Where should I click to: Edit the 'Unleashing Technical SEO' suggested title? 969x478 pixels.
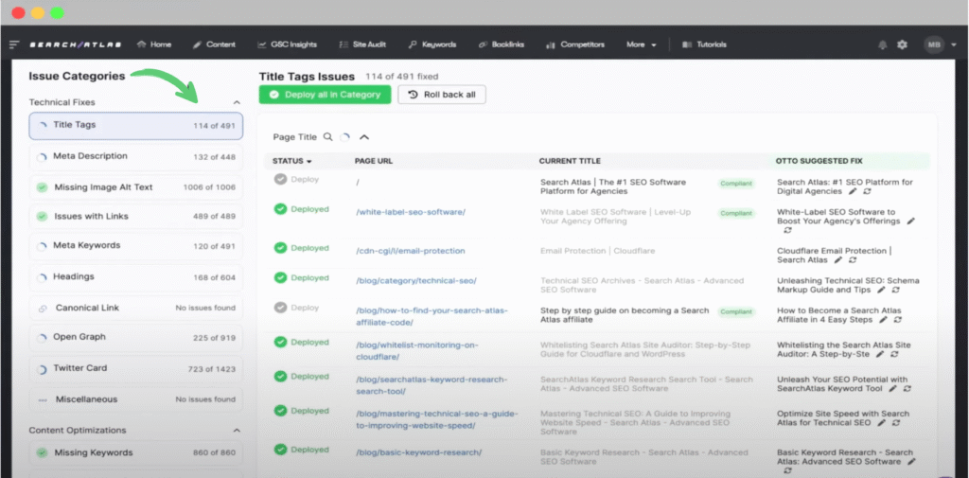(x=881, y=290)
